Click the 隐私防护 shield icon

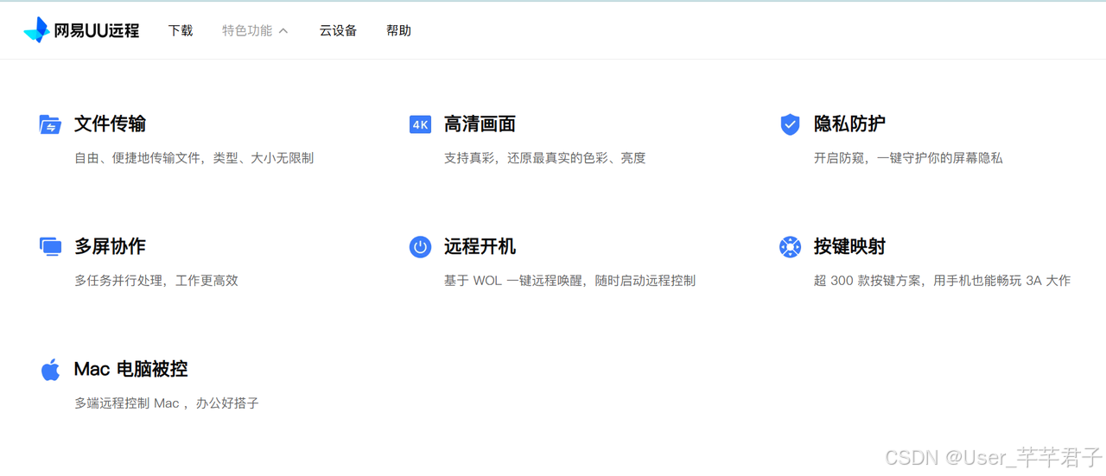790,124
